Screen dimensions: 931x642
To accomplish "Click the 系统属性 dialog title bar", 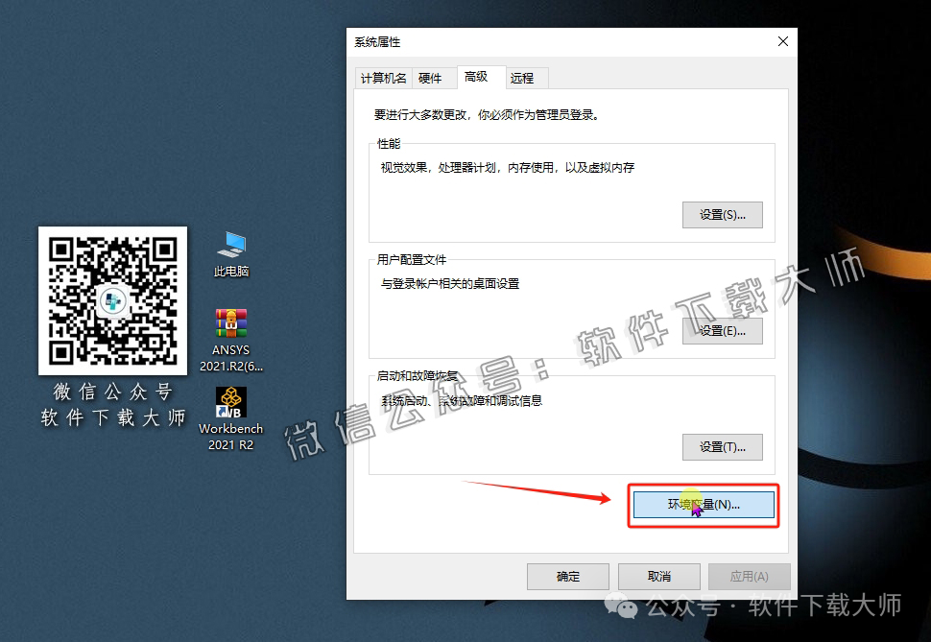I will click(528, 41).
